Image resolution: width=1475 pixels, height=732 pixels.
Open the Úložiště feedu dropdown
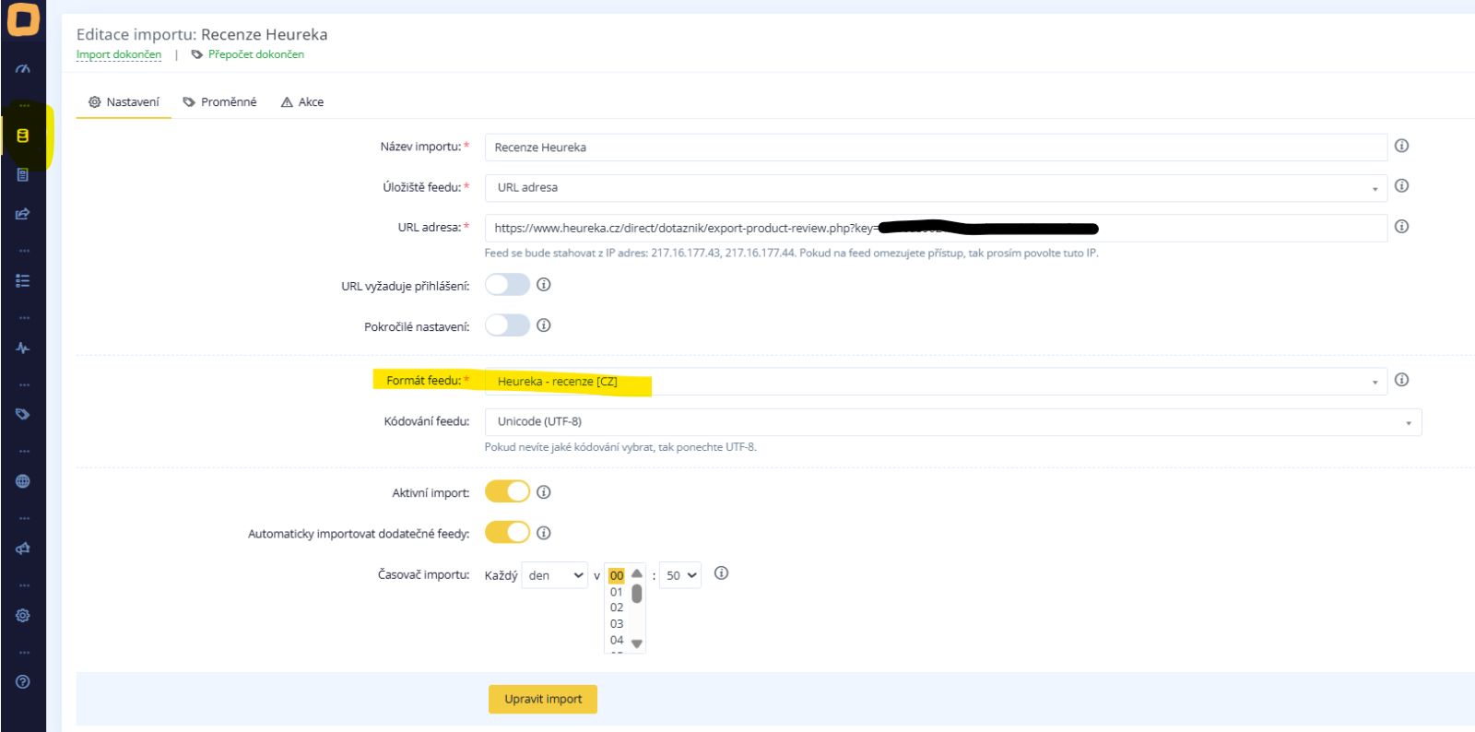click(x=936, y=188)
